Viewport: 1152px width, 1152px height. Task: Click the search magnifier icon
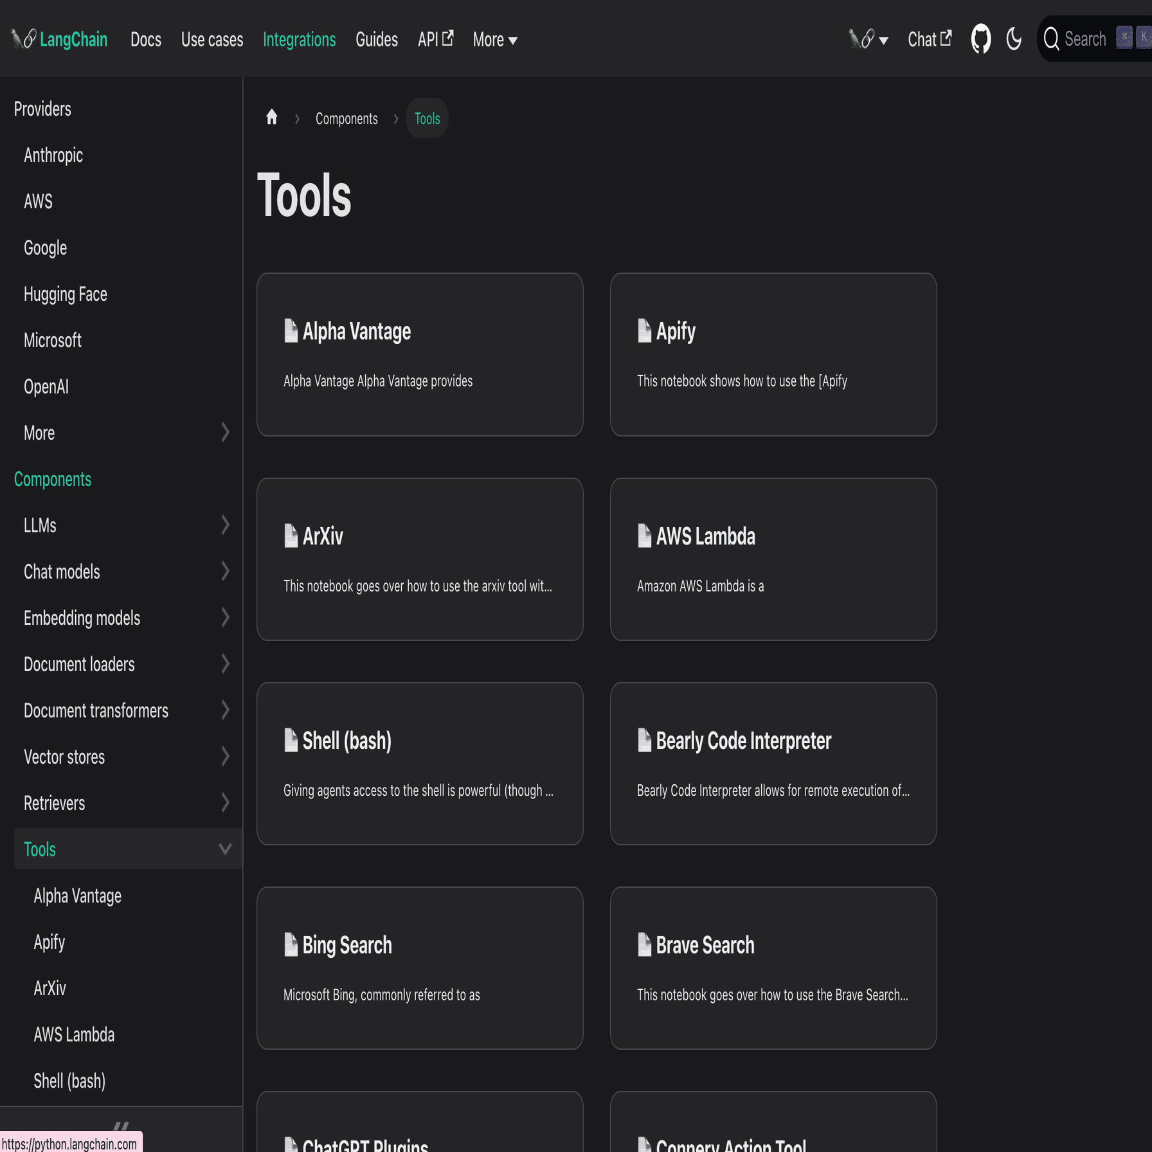[1051, 39]
